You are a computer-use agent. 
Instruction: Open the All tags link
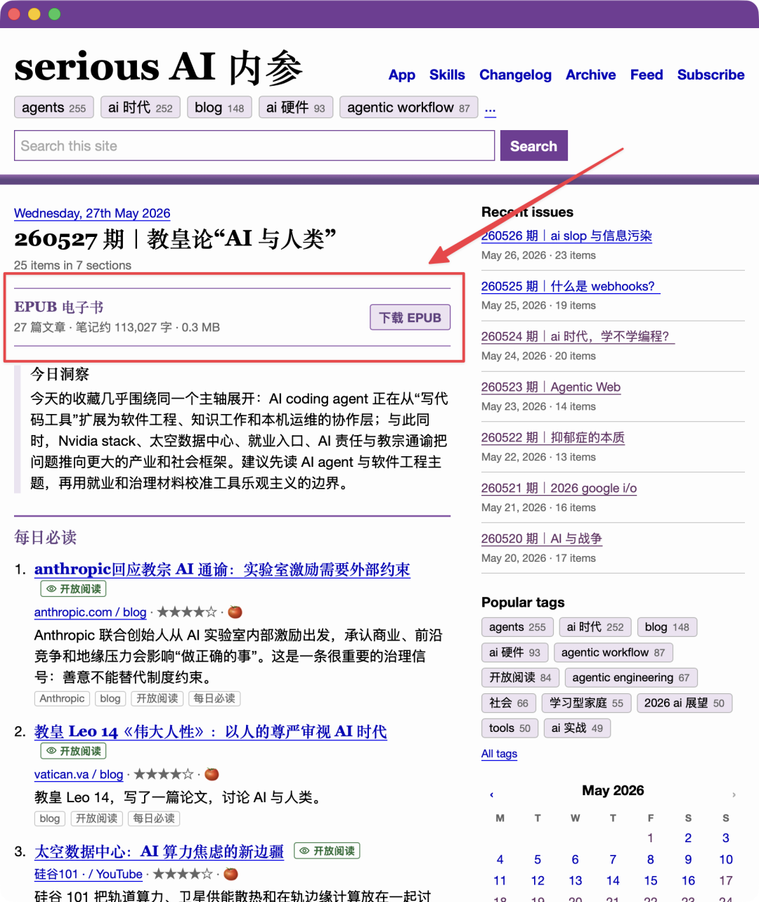click(x=499, y=754)
